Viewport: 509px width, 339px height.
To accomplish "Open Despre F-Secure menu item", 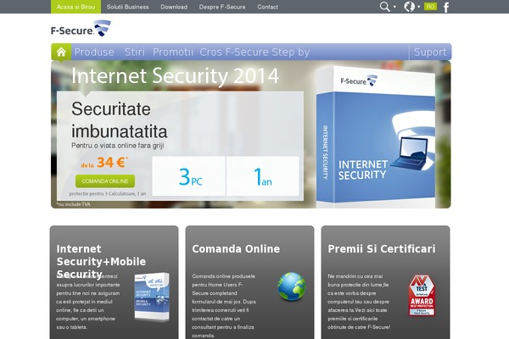I will [222, 7].
